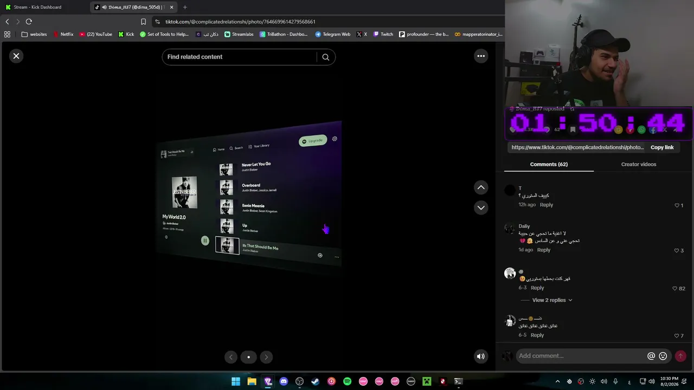Open OBS Studio from the taskbar
Viewport: 694px width, 390px height.
pos(299,381)
